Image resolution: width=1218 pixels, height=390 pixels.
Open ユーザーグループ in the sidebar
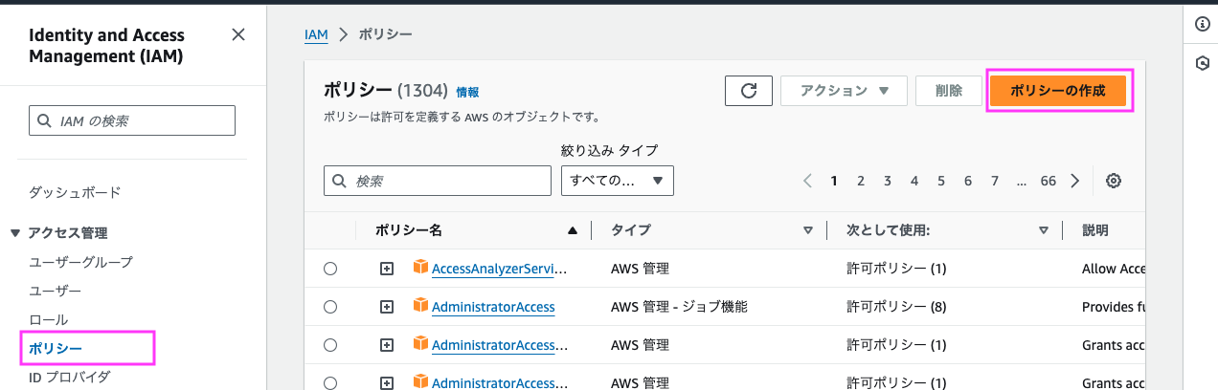point(81,262)
